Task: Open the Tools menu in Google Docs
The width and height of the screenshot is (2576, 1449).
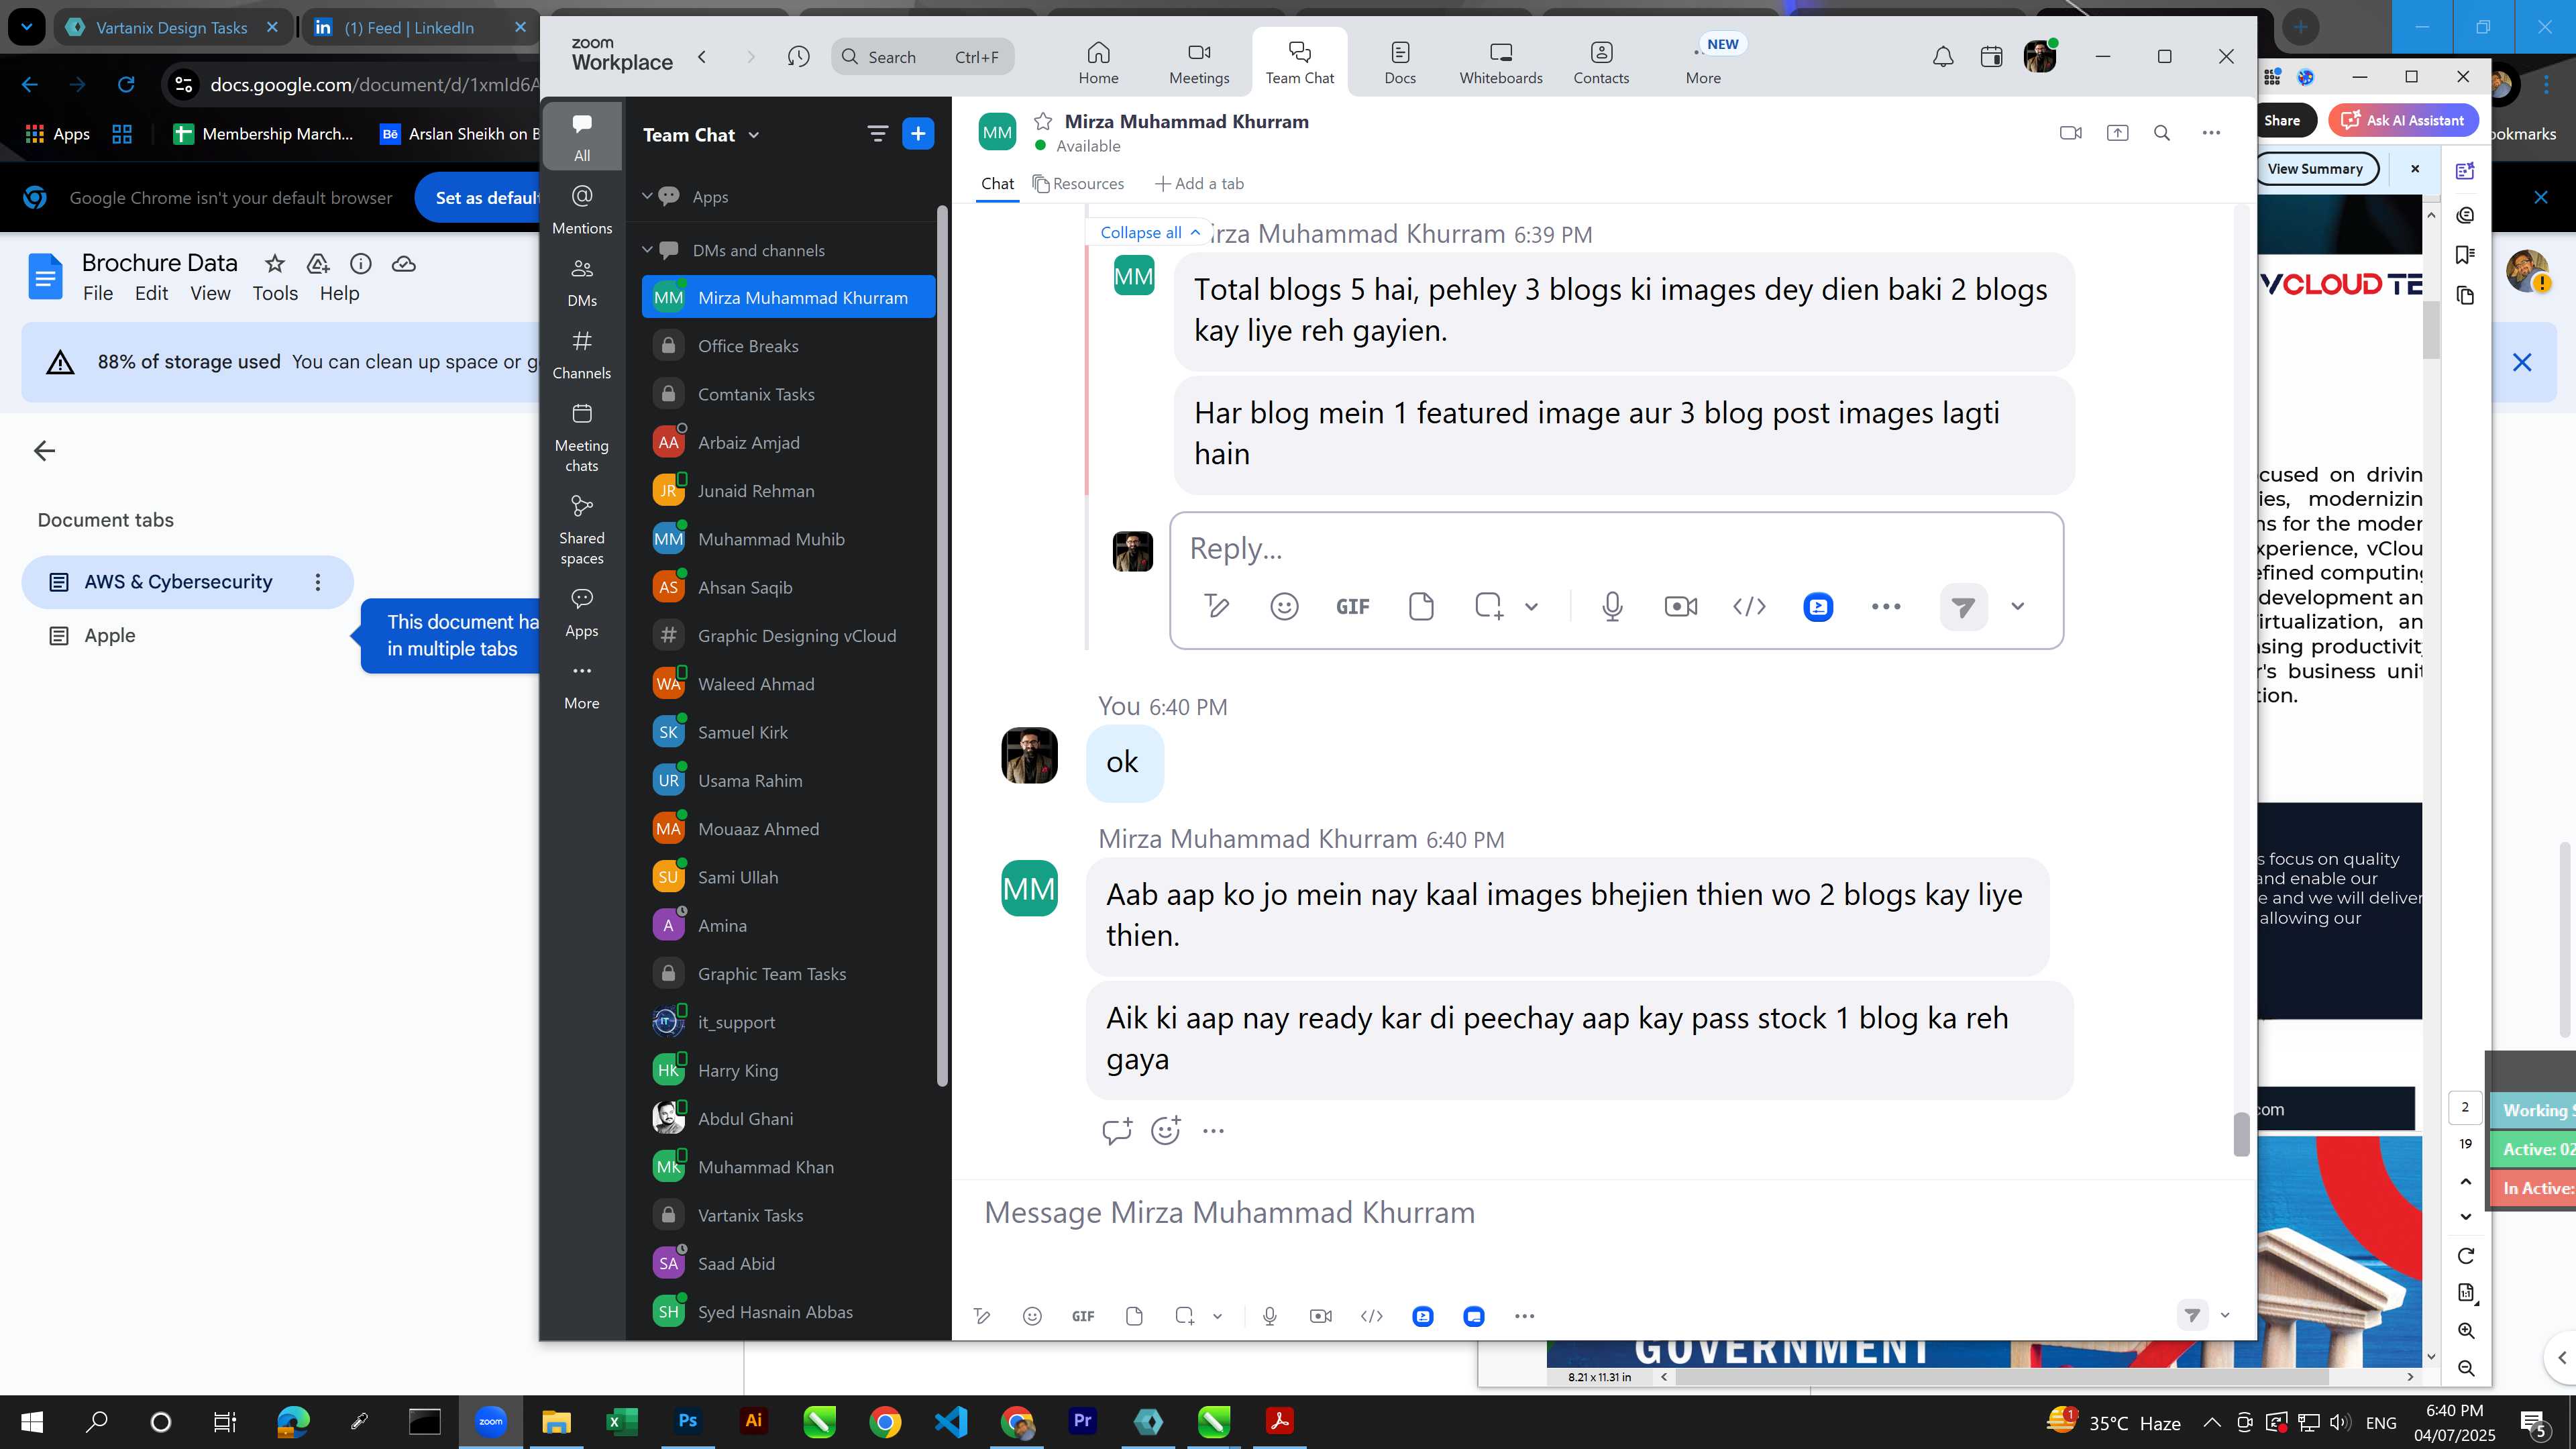Action: click(275, 293)
